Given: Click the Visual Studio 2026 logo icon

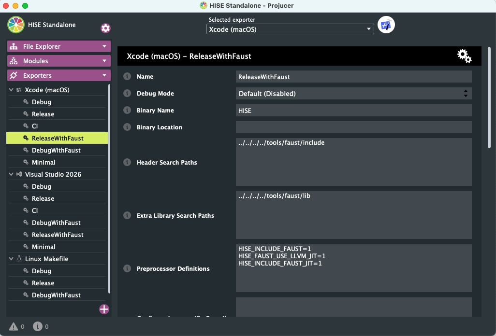Looking at the screenshot, I should pos(19,174).
